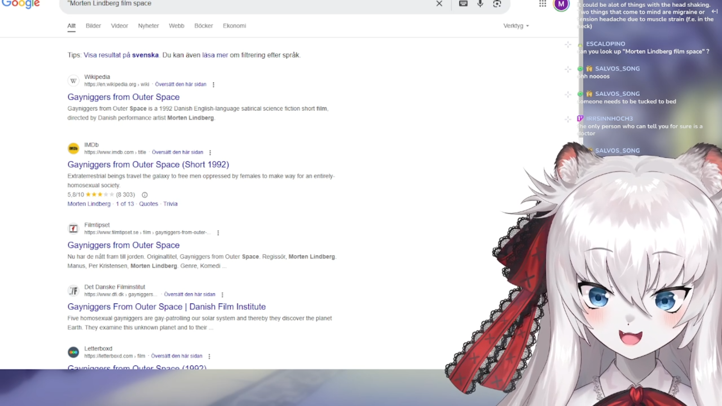Open Google Lens image search icon
Viewport: 722px width, 406px height.
tap(497, 3)
